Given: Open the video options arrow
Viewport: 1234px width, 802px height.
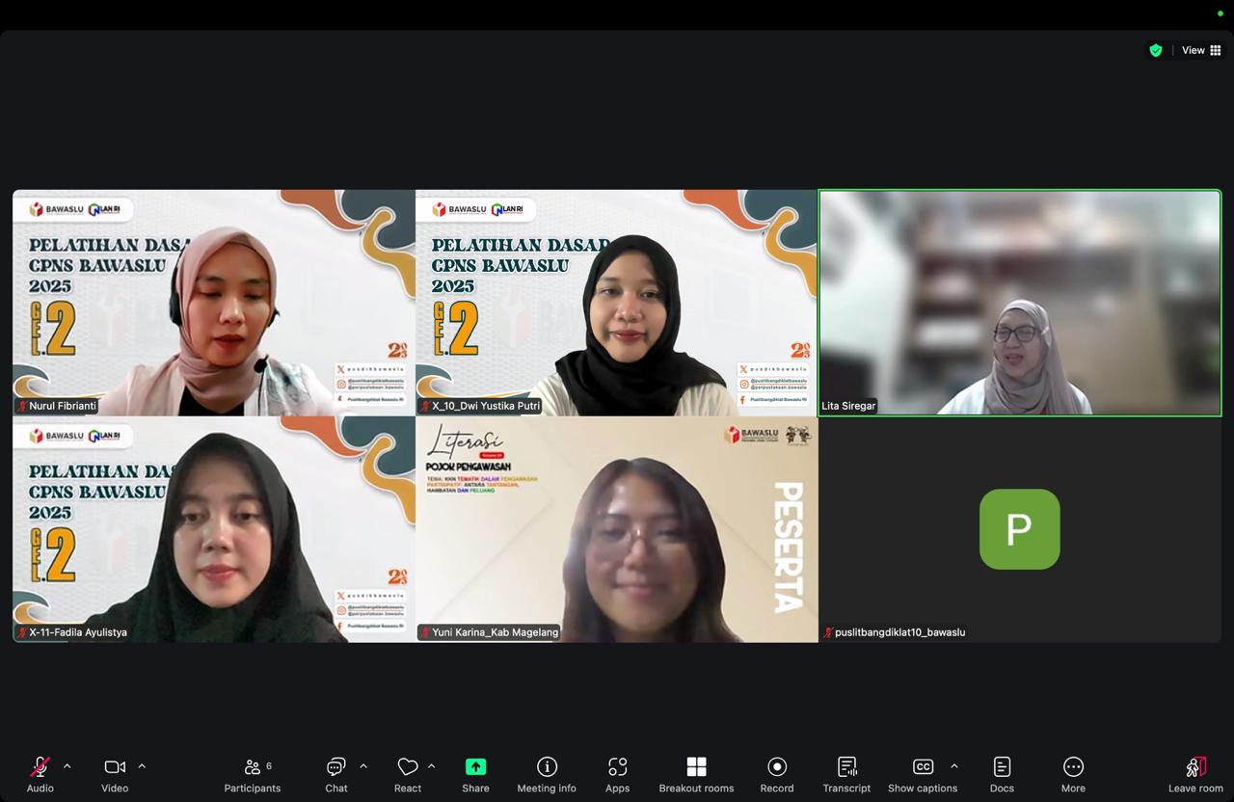Looking at the screenshot, I should point(142,766).
